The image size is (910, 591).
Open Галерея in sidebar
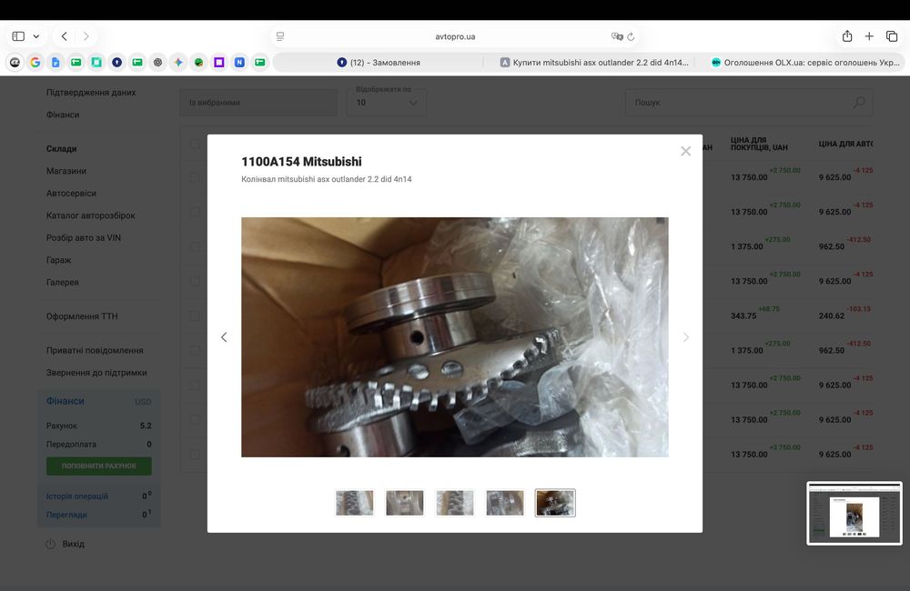coord(63,283)
